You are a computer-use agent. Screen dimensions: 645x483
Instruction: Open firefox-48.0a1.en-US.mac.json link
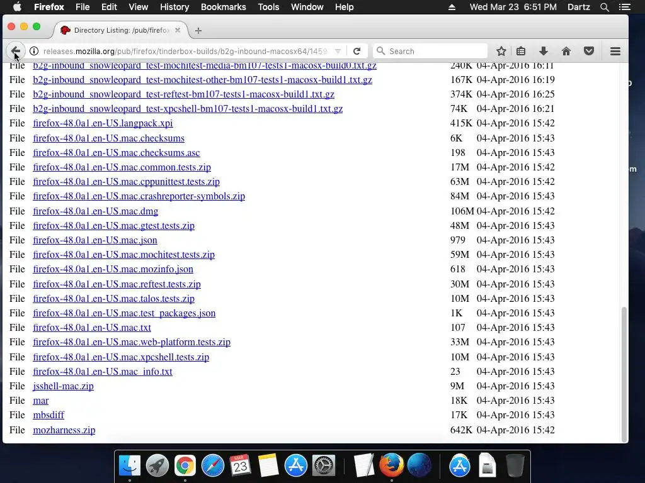tap(95, 240)
